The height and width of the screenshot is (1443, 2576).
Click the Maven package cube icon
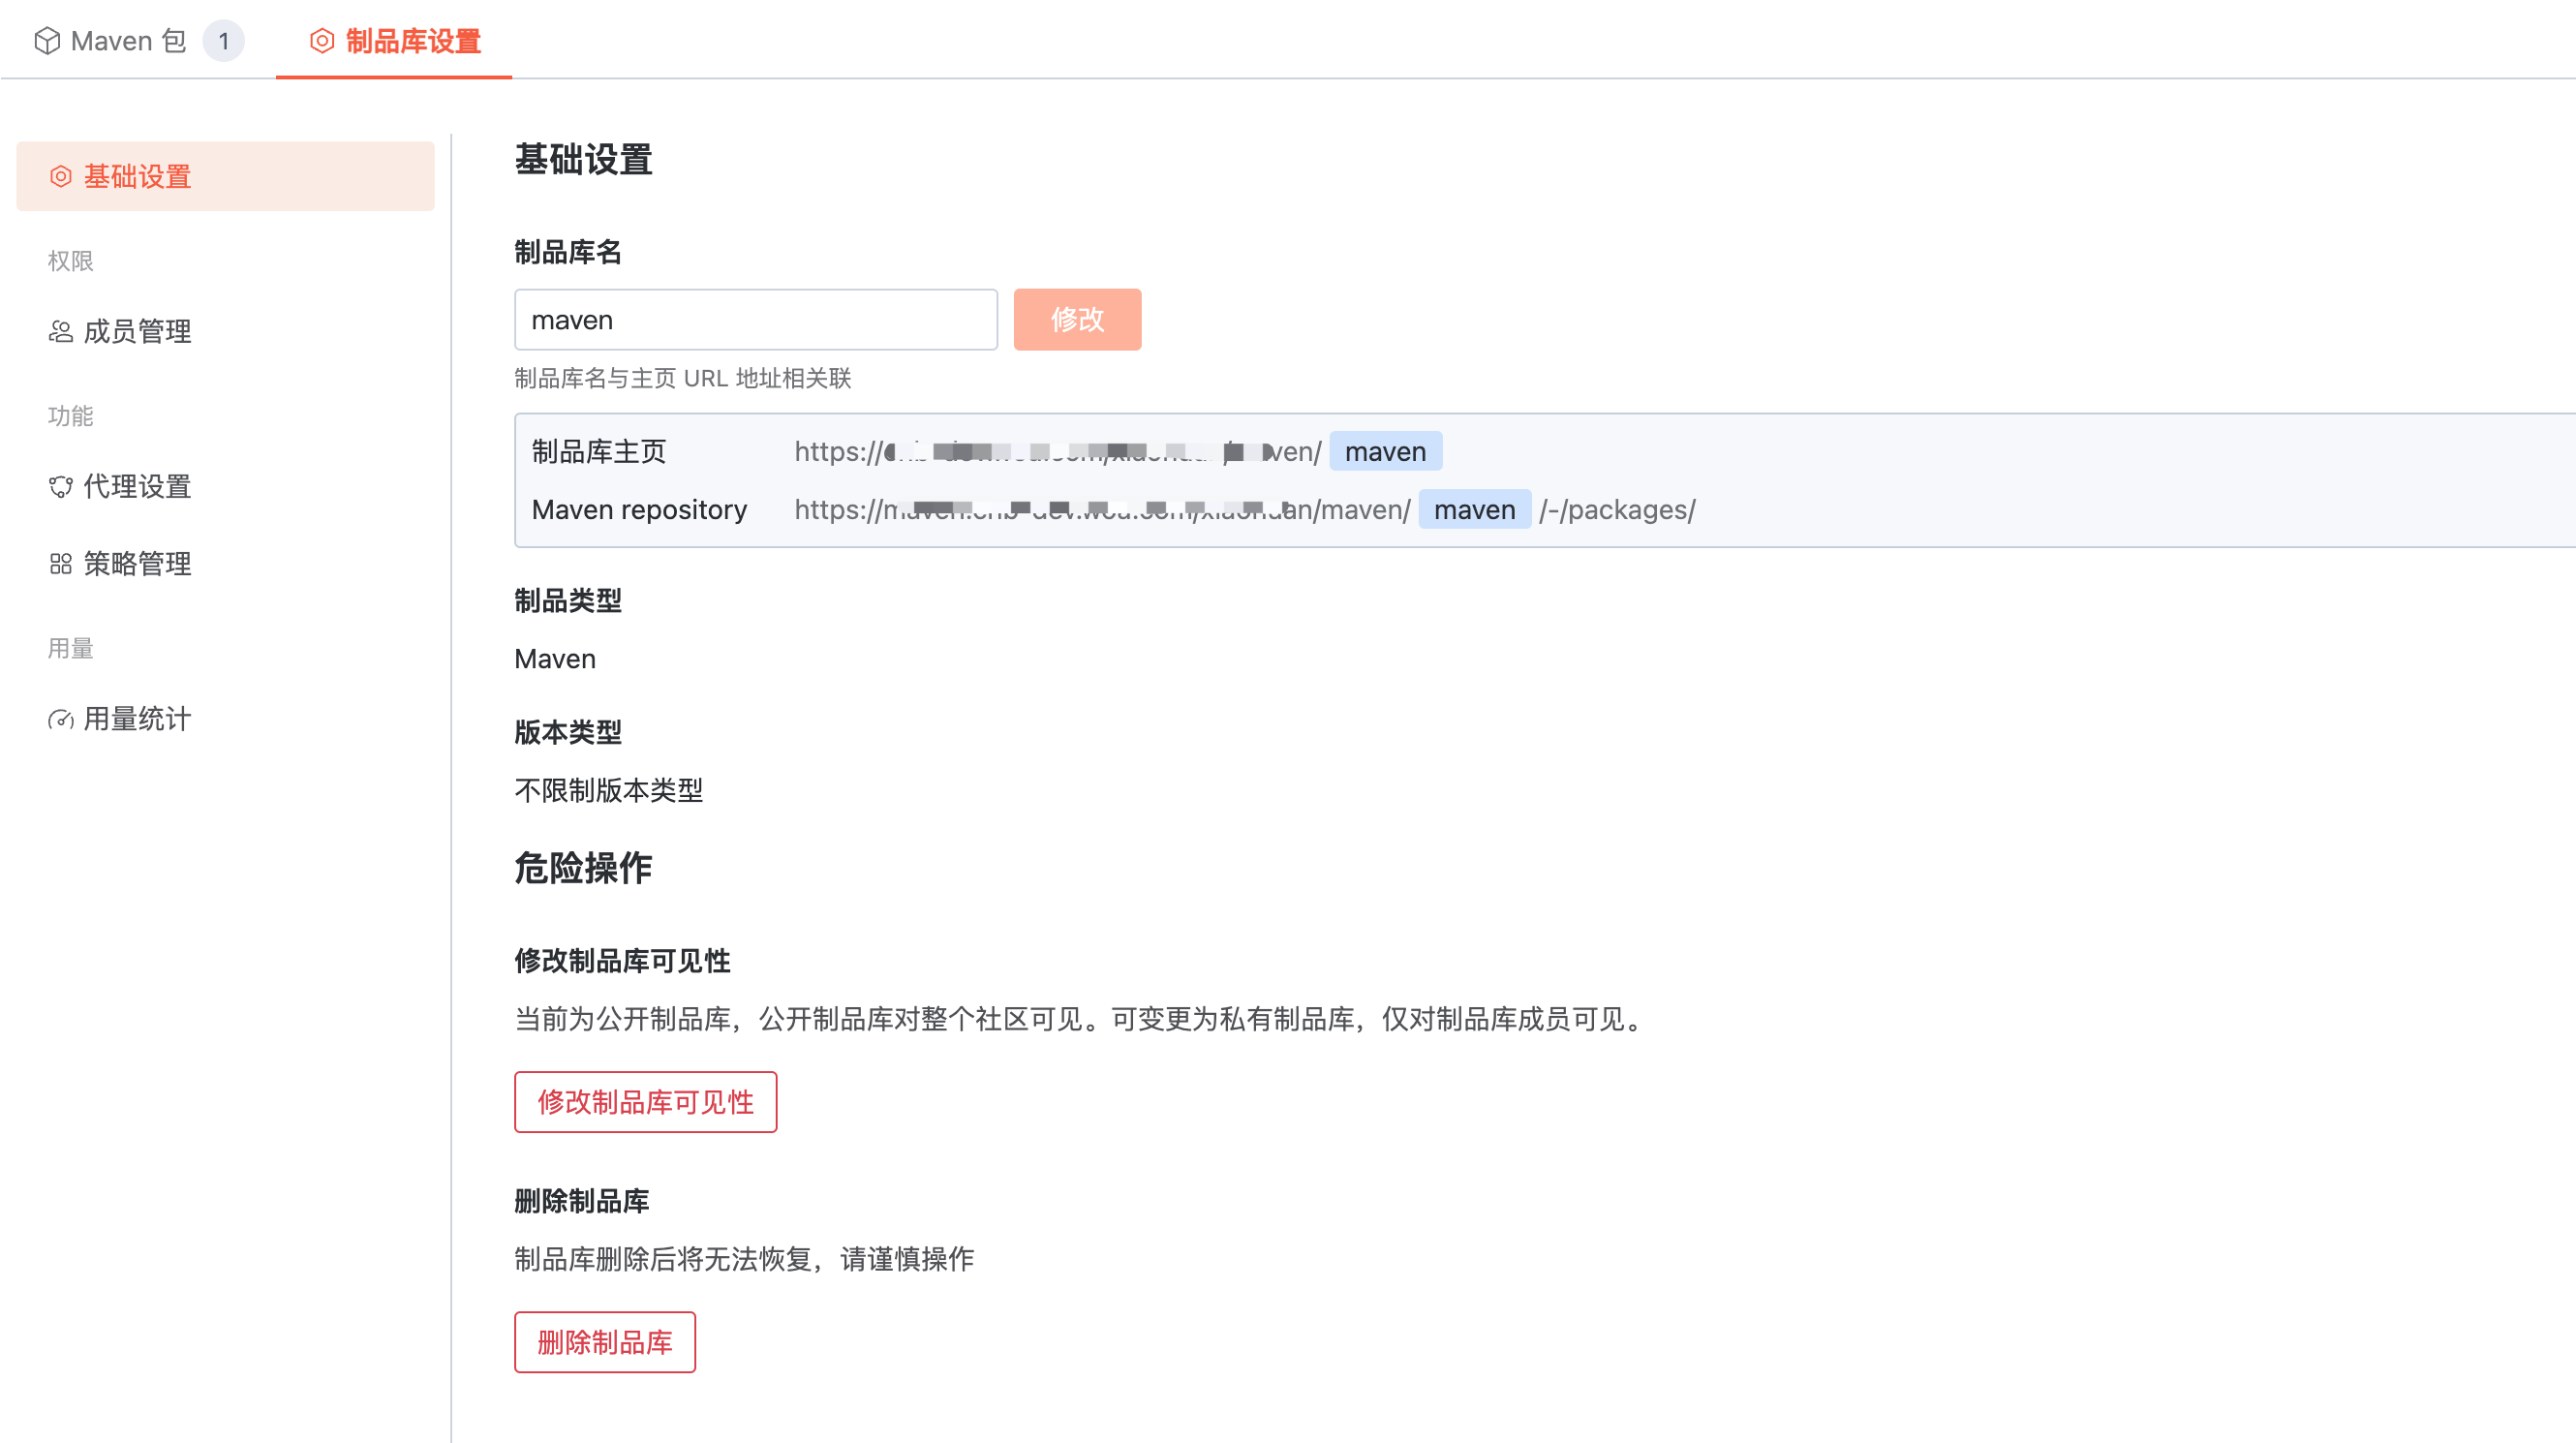[x=47, y=41]
